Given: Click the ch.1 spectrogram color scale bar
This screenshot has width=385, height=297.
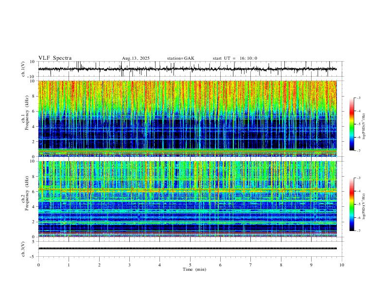Looking at the screenshot, I should point(352,124).
